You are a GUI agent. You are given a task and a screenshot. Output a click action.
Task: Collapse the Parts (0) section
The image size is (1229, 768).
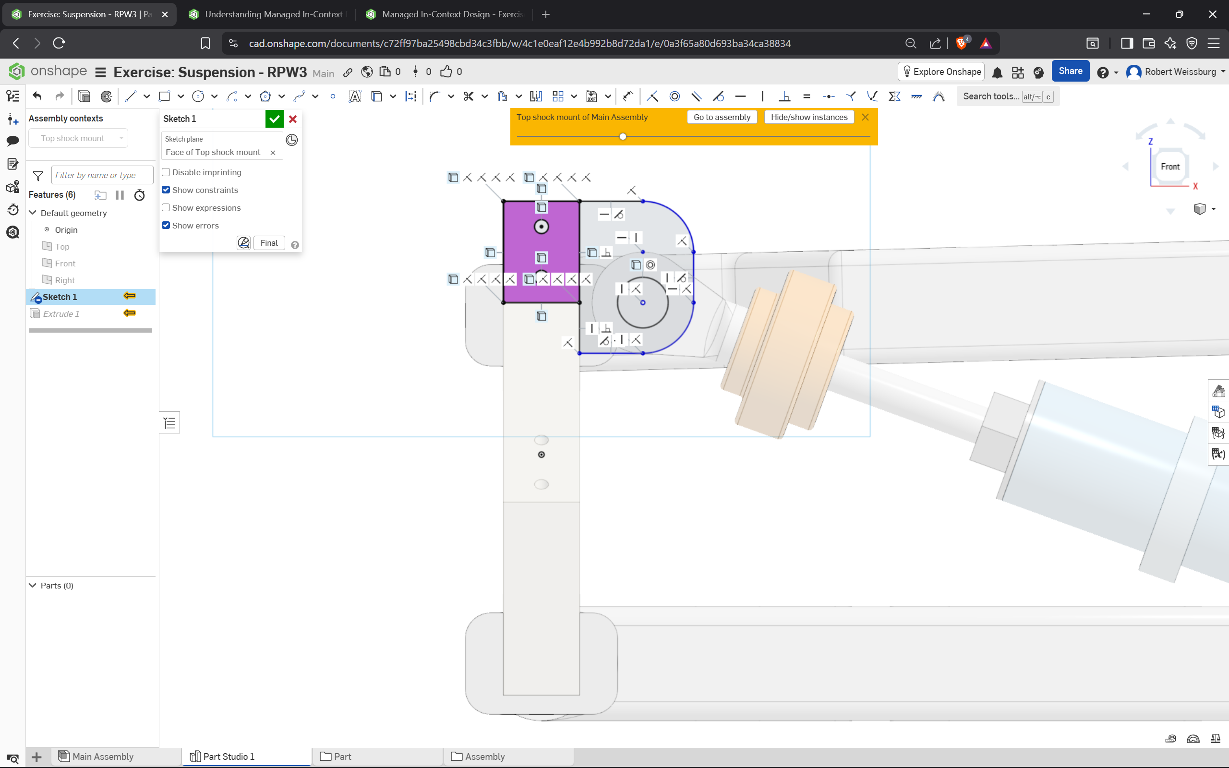33,585
